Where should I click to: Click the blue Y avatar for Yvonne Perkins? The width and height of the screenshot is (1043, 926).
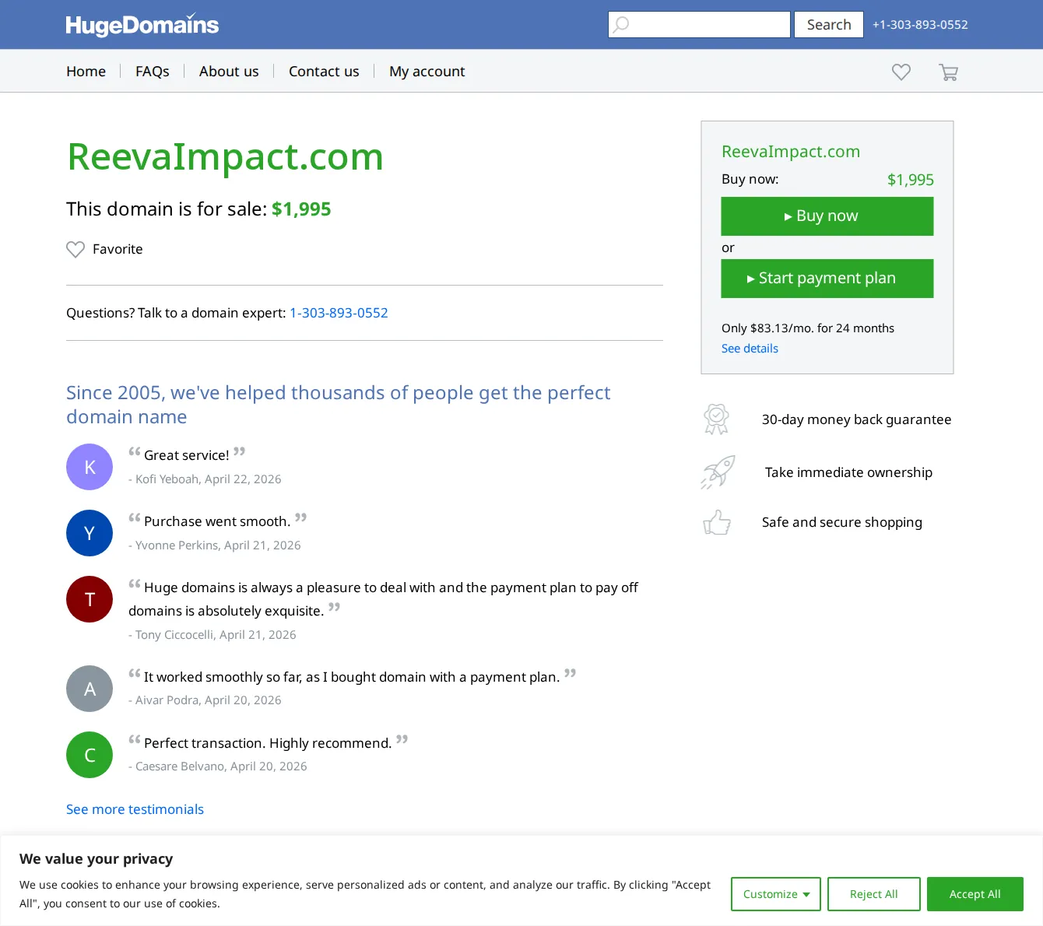90,533
